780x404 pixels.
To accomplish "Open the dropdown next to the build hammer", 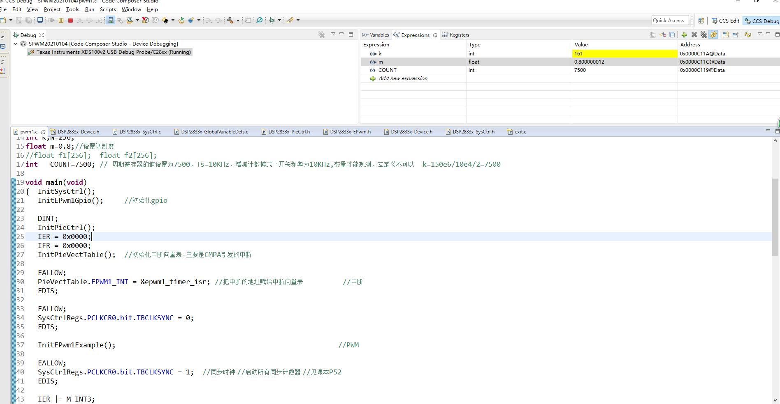I will 237,20.
